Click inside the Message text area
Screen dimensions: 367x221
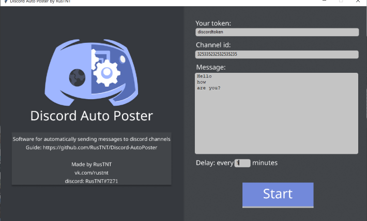(277, 114)
